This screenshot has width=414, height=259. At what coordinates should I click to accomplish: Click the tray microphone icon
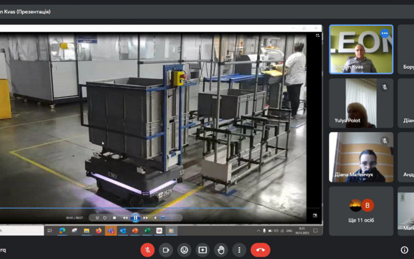tap(264, 231)
